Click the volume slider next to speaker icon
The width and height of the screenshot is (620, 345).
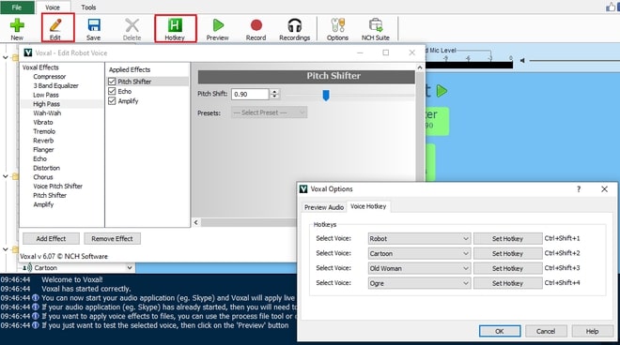(575, 60)
